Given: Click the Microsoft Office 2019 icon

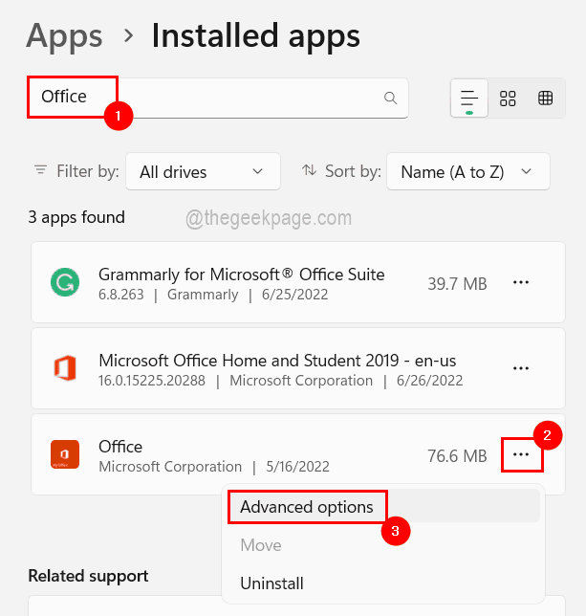Looking at the screenshot, I should point(65,369).
